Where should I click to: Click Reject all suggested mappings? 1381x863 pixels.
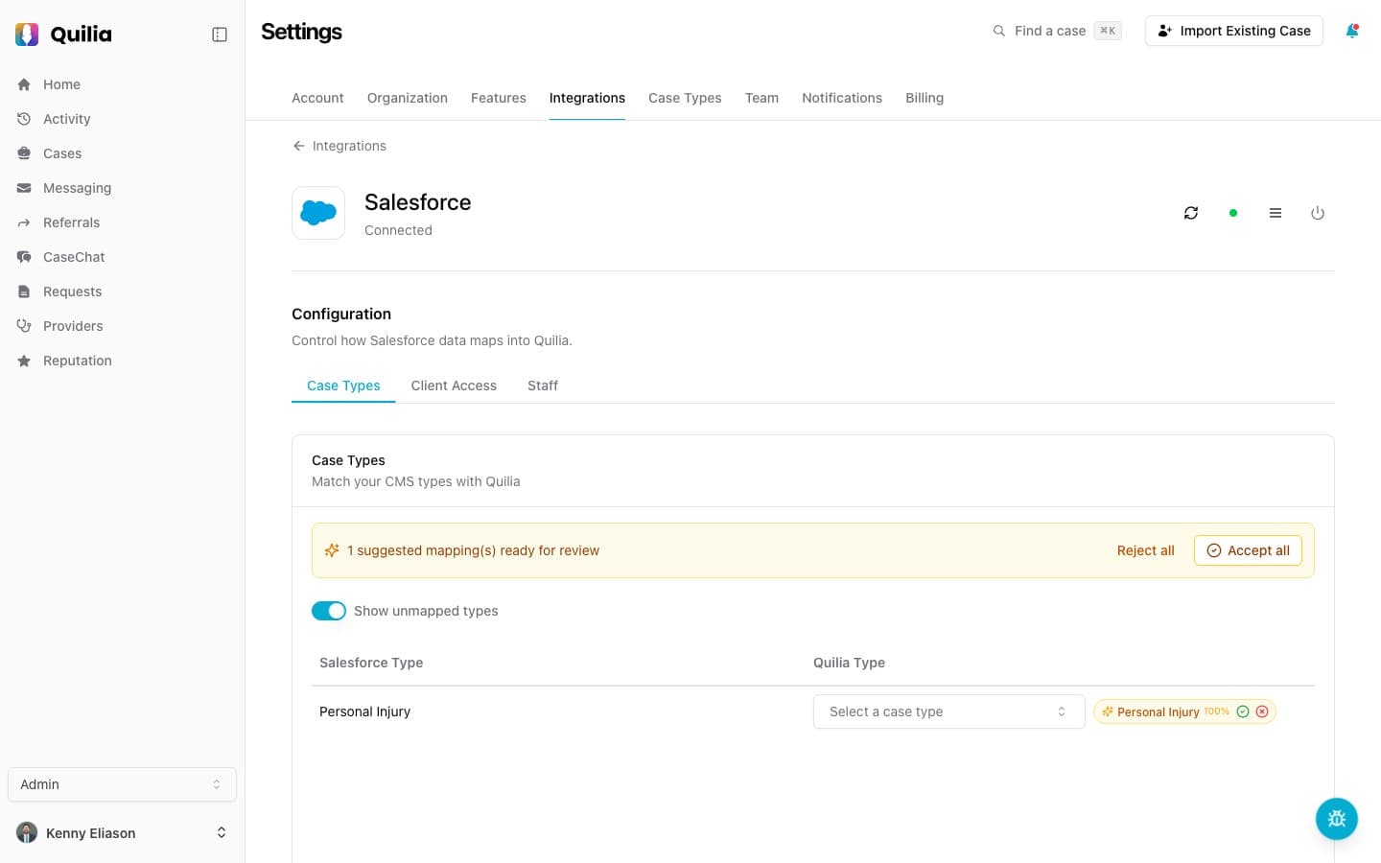[1146, 550]
